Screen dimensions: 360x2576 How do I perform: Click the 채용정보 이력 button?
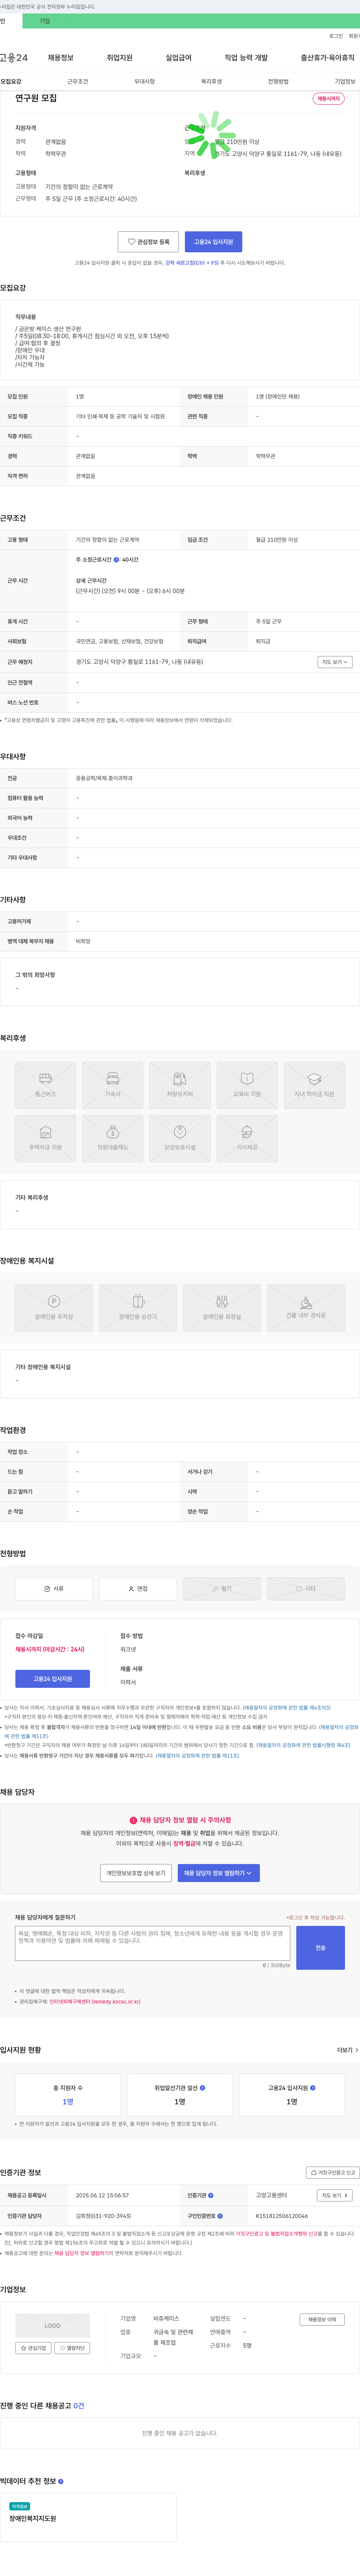click(x=322, y=2319)
